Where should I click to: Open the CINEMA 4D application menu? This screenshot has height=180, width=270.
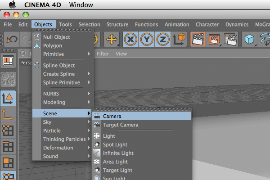[43, 5]
